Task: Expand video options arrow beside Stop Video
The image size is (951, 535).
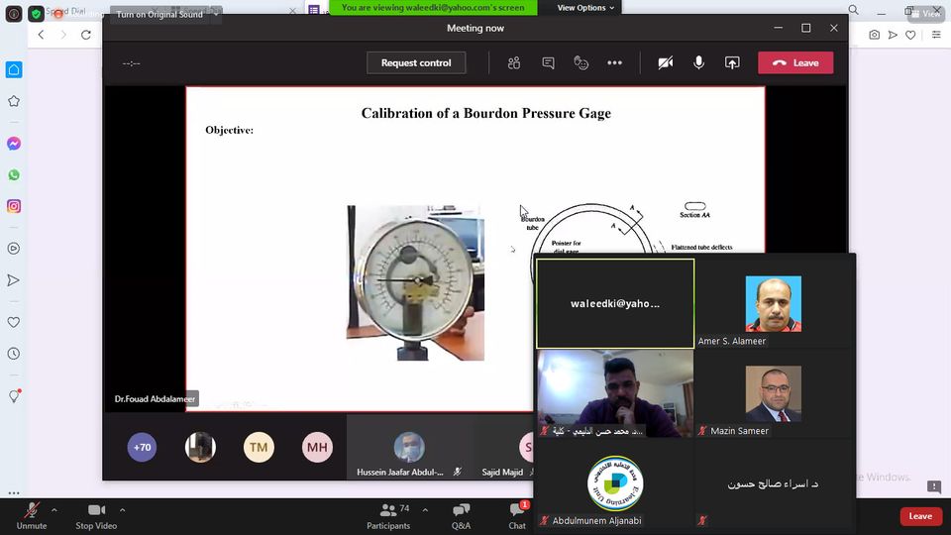Action: click(x=127, y=509)
